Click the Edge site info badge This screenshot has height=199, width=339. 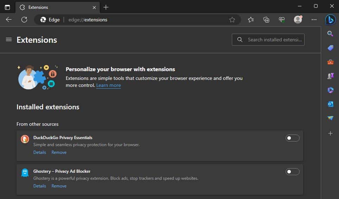pos(50,20)
